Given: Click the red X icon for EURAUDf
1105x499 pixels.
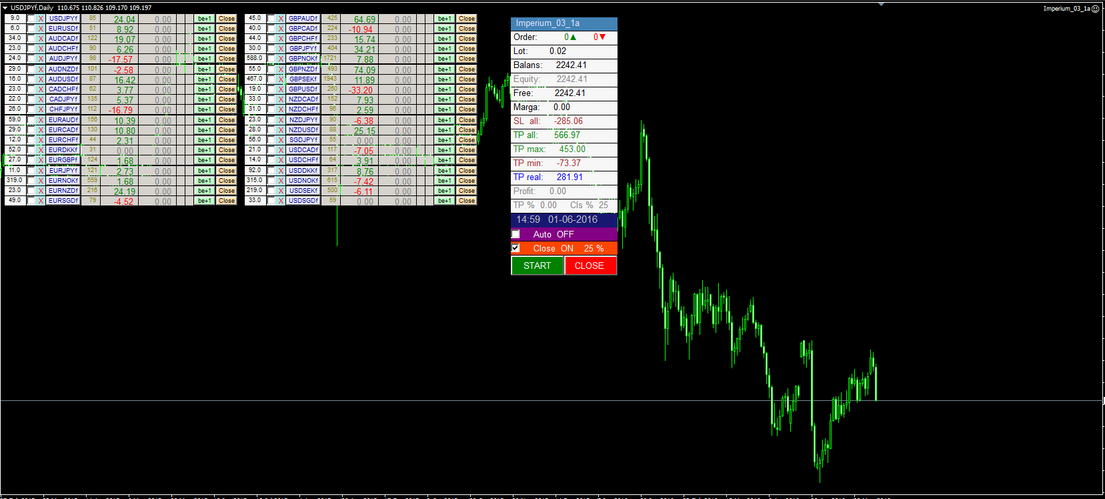Looking at the screenshot, I should pos(41,120).
